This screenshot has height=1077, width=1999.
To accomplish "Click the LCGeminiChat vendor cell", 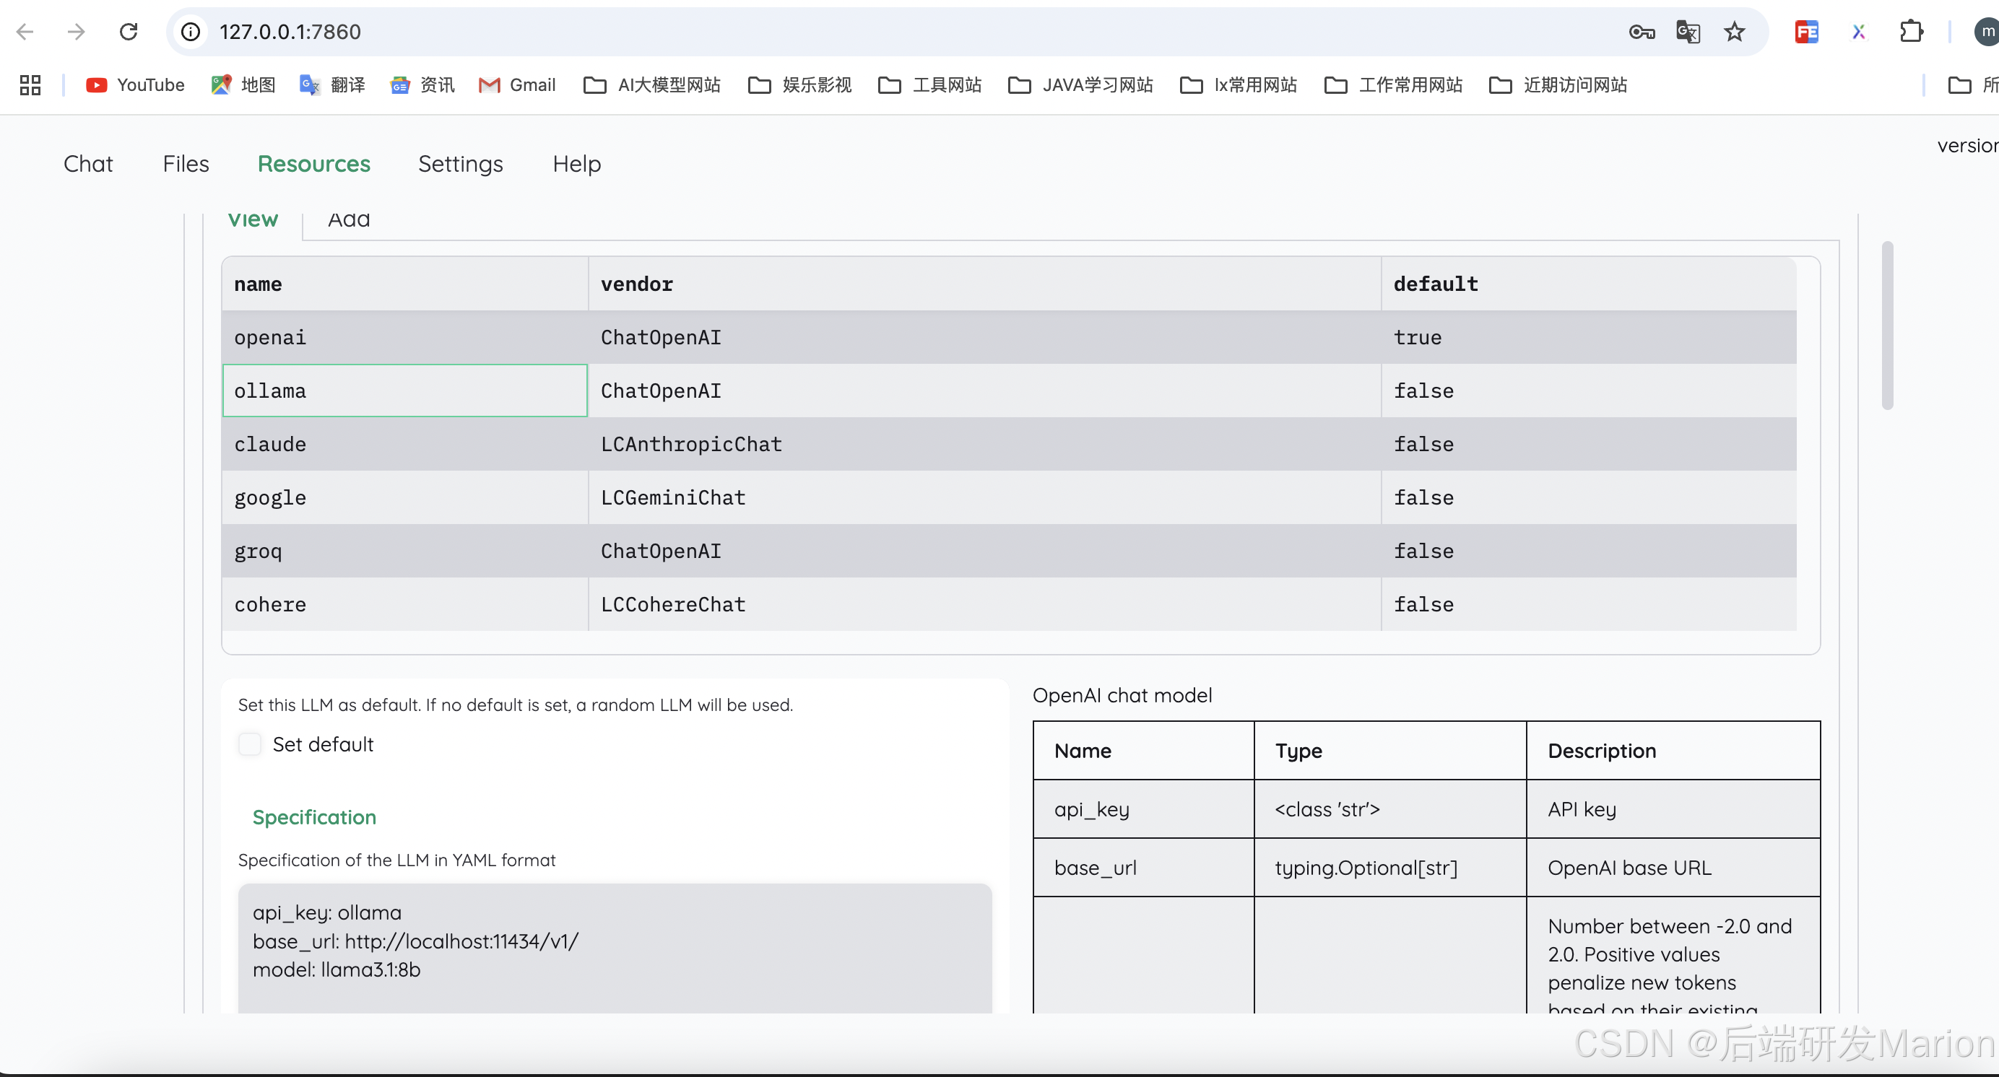I will click(985, 498).
